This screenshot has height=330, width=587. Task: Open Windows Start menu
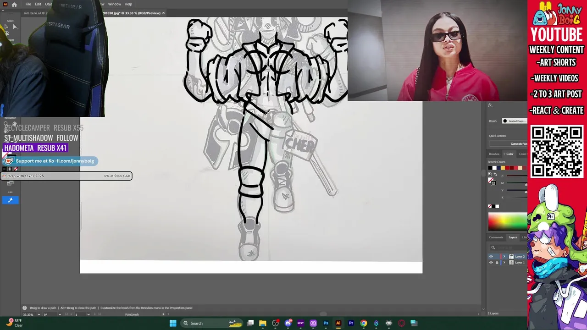pos(173,323)
